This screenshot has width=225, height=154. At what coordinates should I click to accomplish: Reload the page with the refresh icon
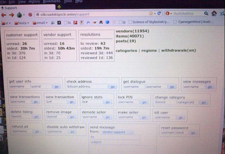[159, 13]
